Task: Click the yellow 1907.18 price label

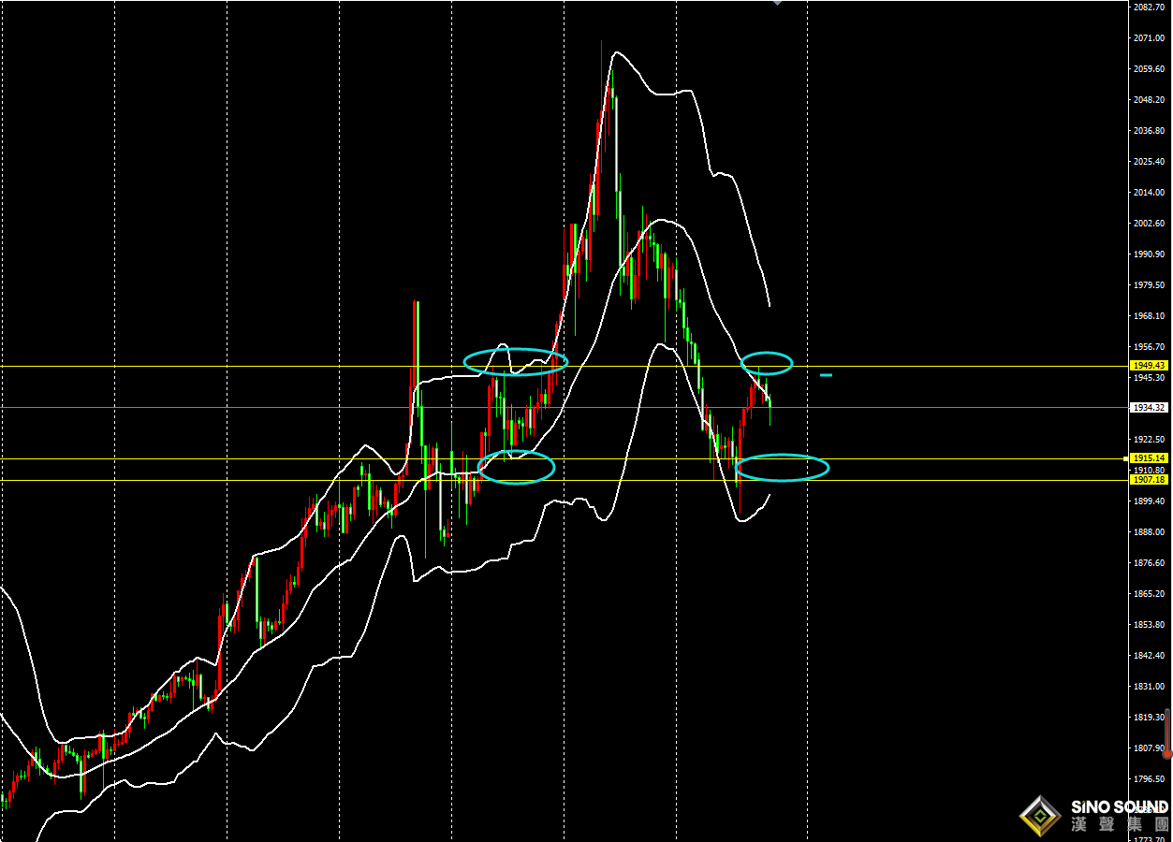Action: [x=1148, y=480]
